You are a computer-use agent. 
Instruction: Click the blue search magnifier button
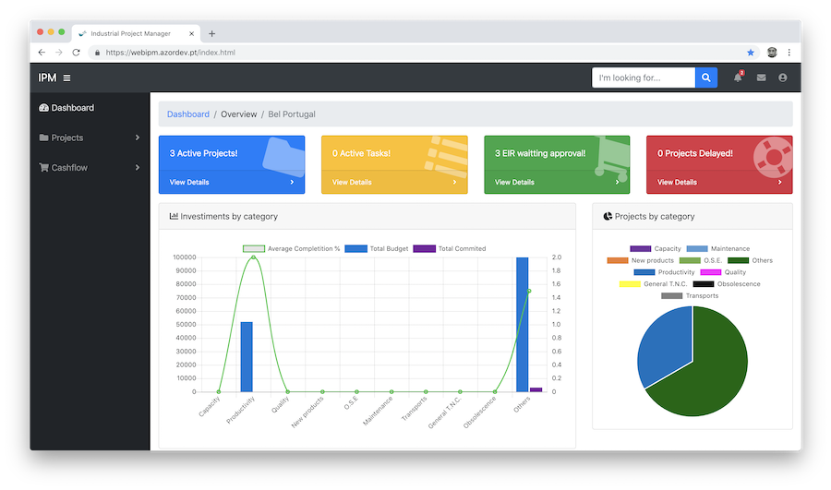tap(706, 78)
